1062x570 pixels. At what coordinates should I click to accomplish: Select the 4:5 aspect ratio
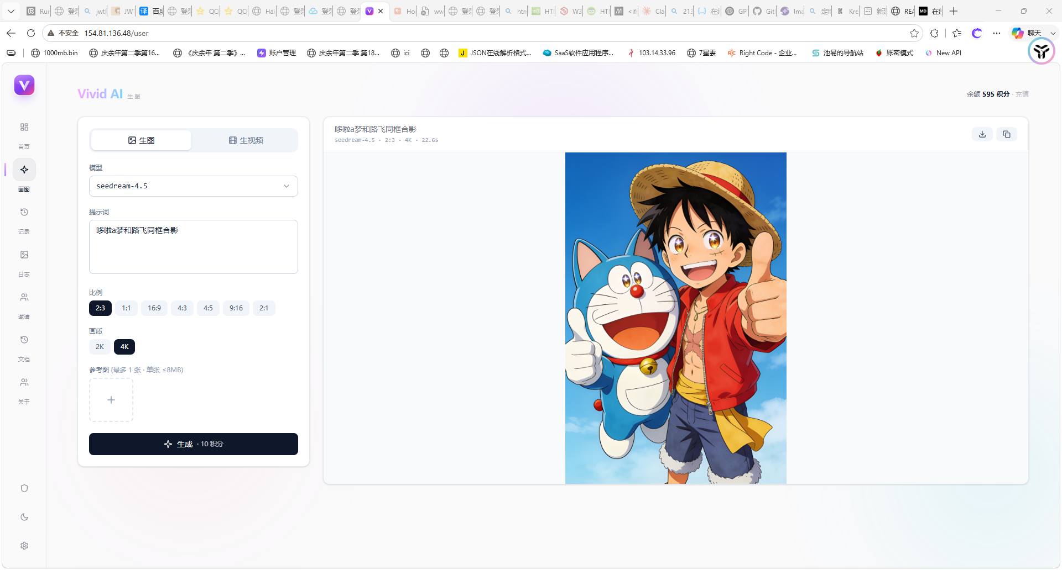tap(208, 308)
